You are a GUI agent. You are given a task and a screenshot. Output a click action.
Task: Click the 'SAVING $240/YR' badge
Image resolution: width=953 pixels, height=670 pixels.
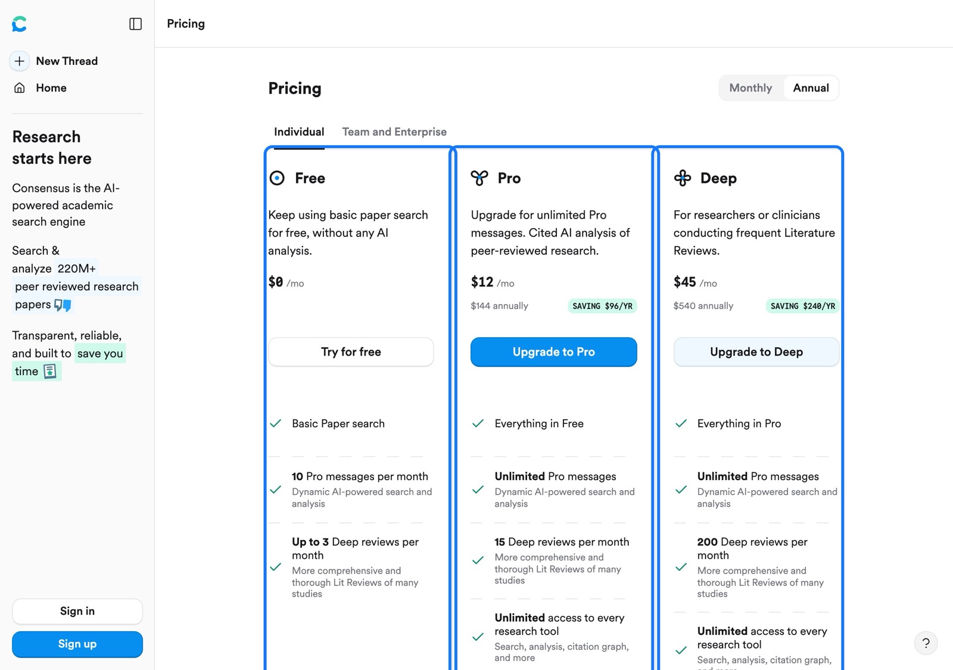click(x=803, y=306)
